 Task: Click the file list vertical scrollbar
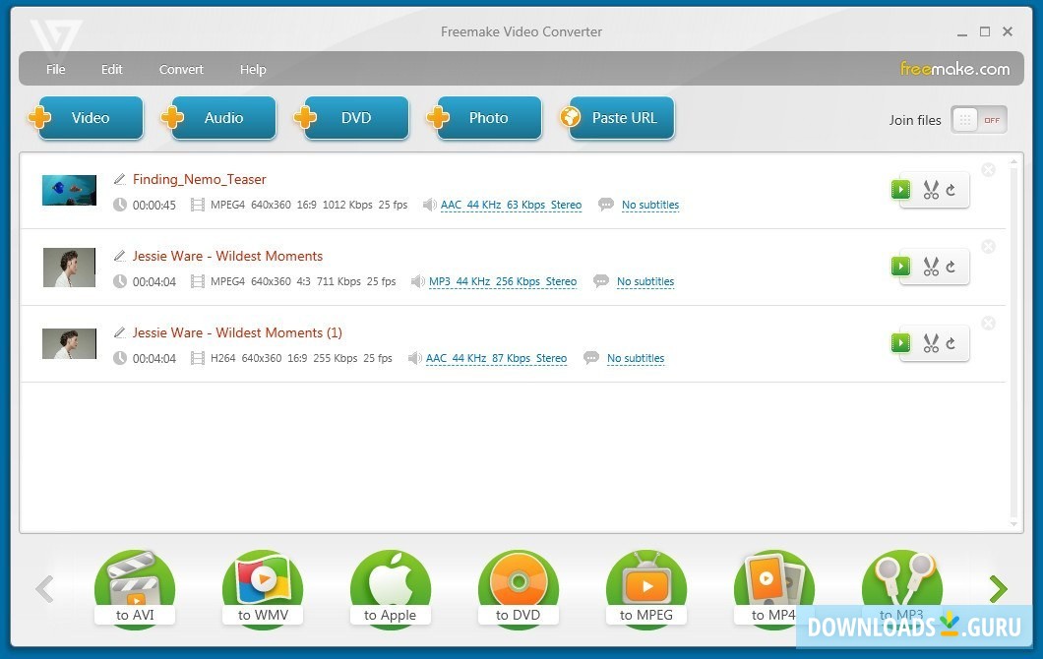[1013, 342]
